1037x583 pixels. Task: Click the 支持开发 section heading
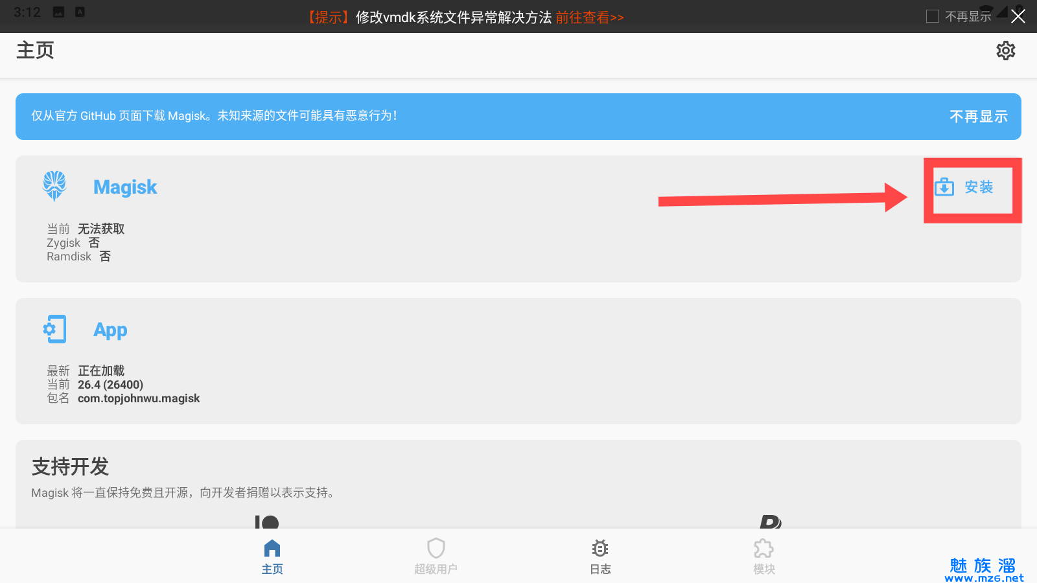pos(70,466)
